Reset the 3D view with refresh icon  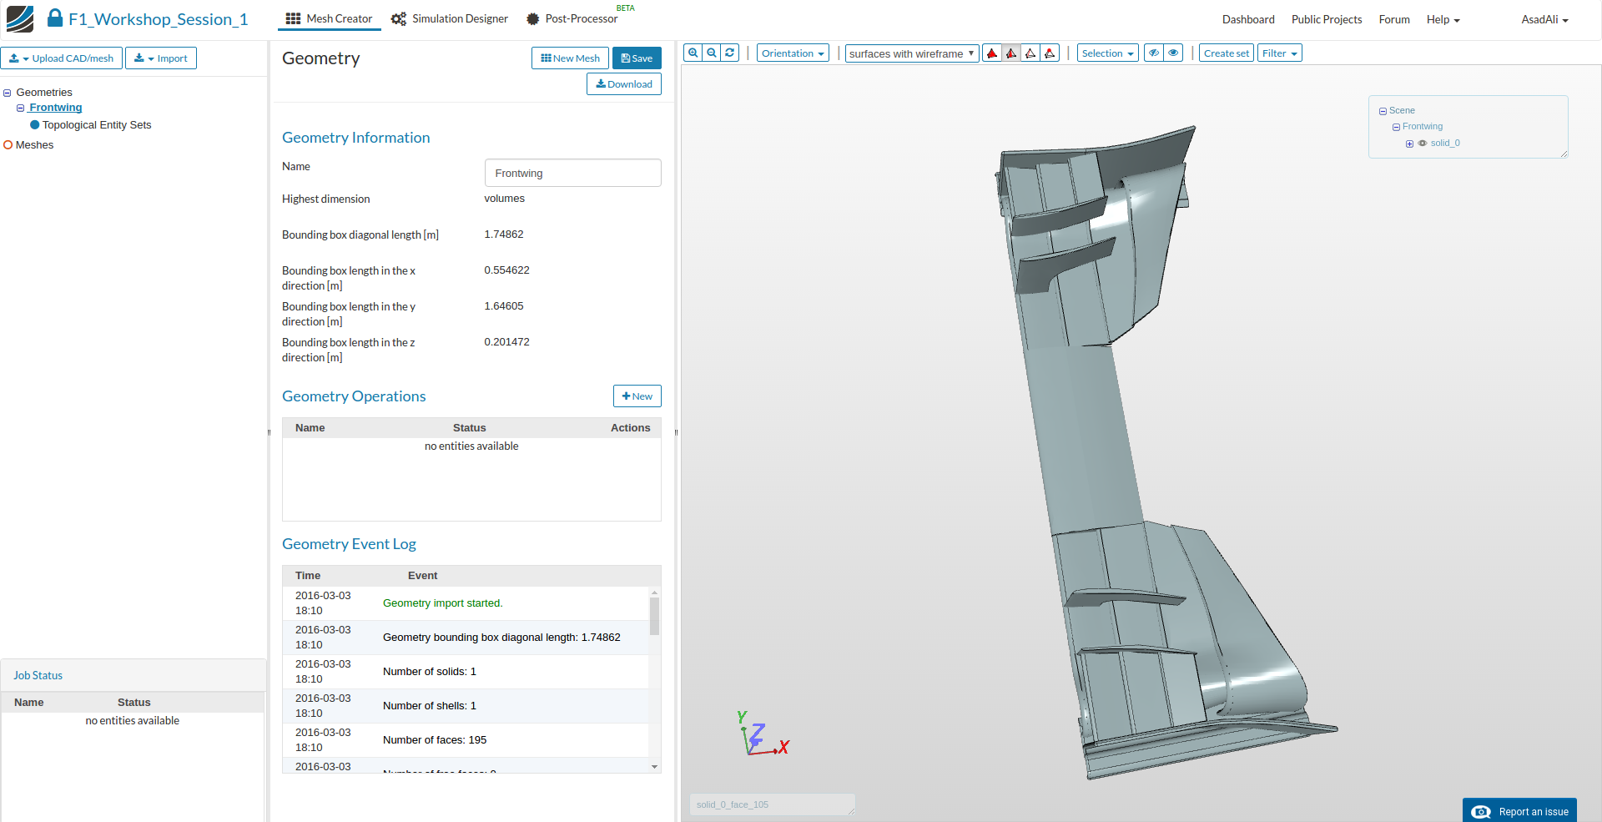click(x=730, y=53)
